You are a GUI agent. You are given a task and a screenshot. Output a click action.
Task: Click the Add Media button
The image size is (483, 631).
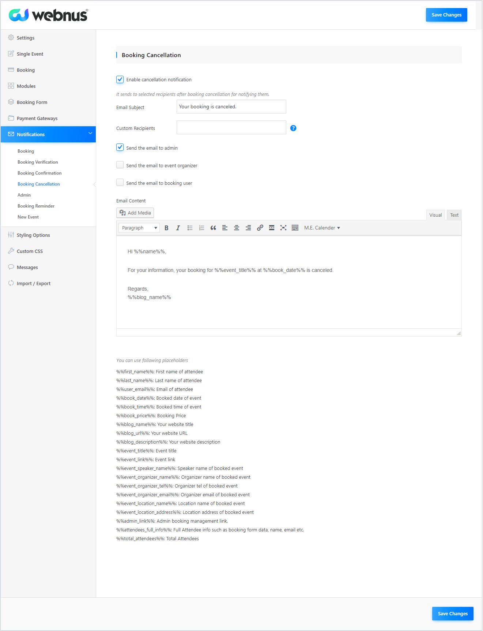[135, 213]
